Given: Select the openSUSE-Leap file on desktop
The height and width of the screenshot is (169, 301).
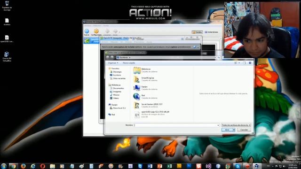Looking at the screenshot, I should click(x=7, y=38).
